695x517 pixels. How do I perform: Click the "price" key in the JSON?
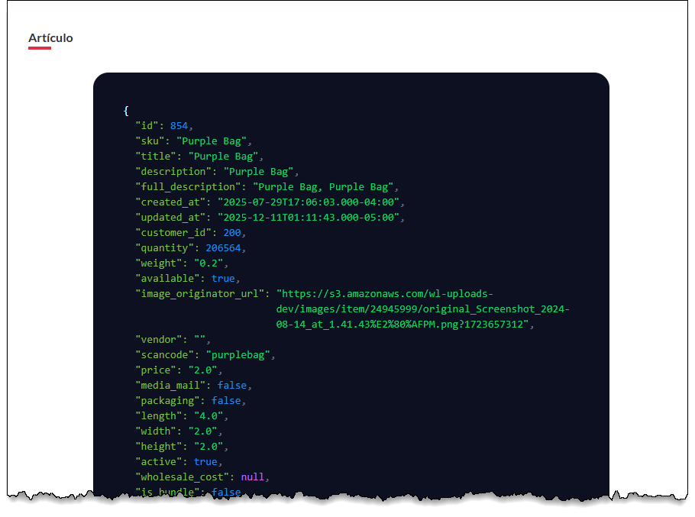click(x=156, y=370)
